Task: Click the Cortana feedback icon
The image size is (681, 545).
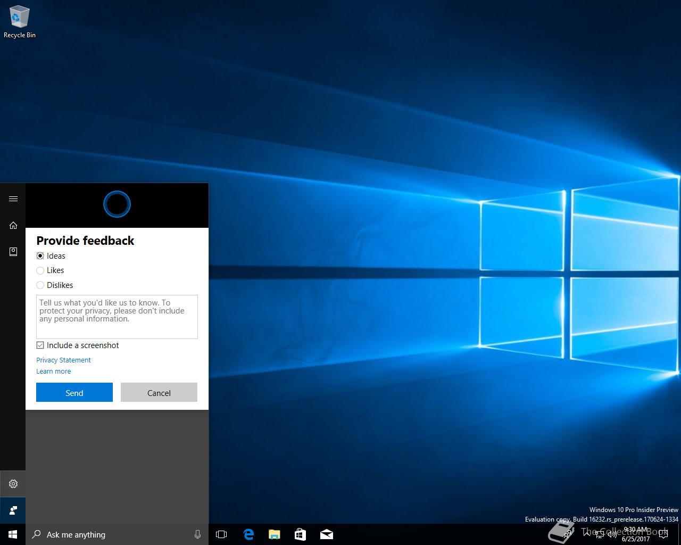Action: (x=13, y=510)
